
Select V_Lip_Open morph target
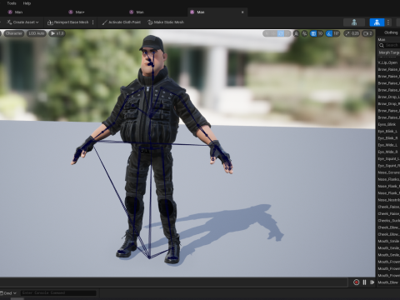(388, 62)
